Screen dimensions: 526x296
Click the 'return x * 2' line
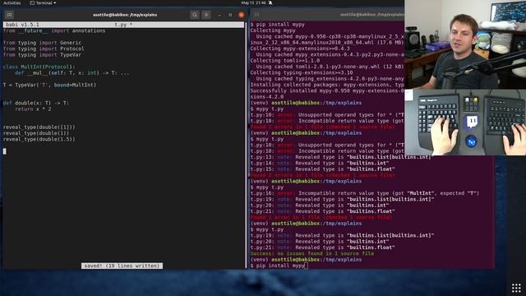[33, 109]
